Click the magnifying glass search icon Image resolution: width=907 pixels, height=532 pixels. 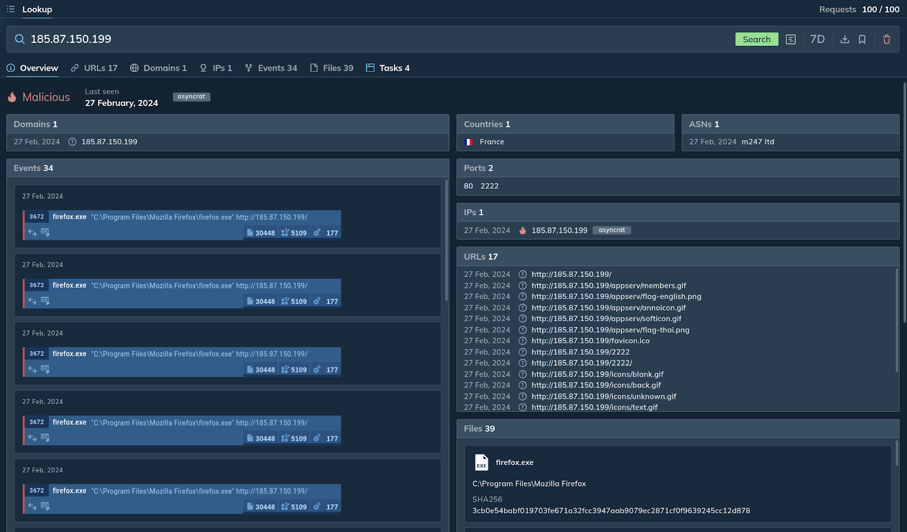coord(20,39)
